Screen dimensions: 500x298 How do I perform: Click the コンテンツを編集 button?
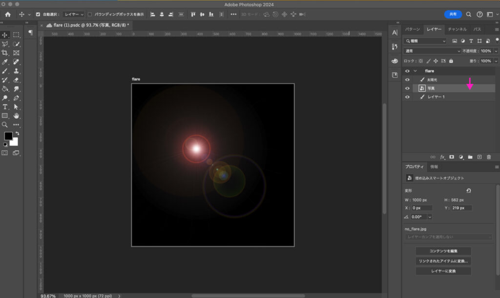pyautogui.click(x=443, y=251)
